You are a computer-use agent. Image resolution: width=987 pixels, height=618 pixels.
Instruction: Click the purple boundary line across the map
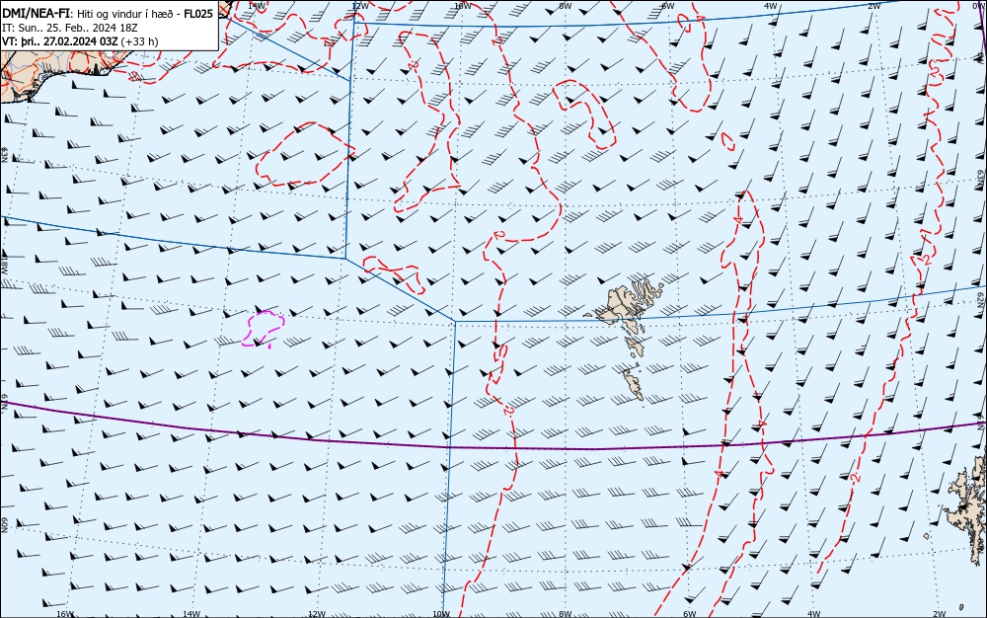click(x=493, y=448)
